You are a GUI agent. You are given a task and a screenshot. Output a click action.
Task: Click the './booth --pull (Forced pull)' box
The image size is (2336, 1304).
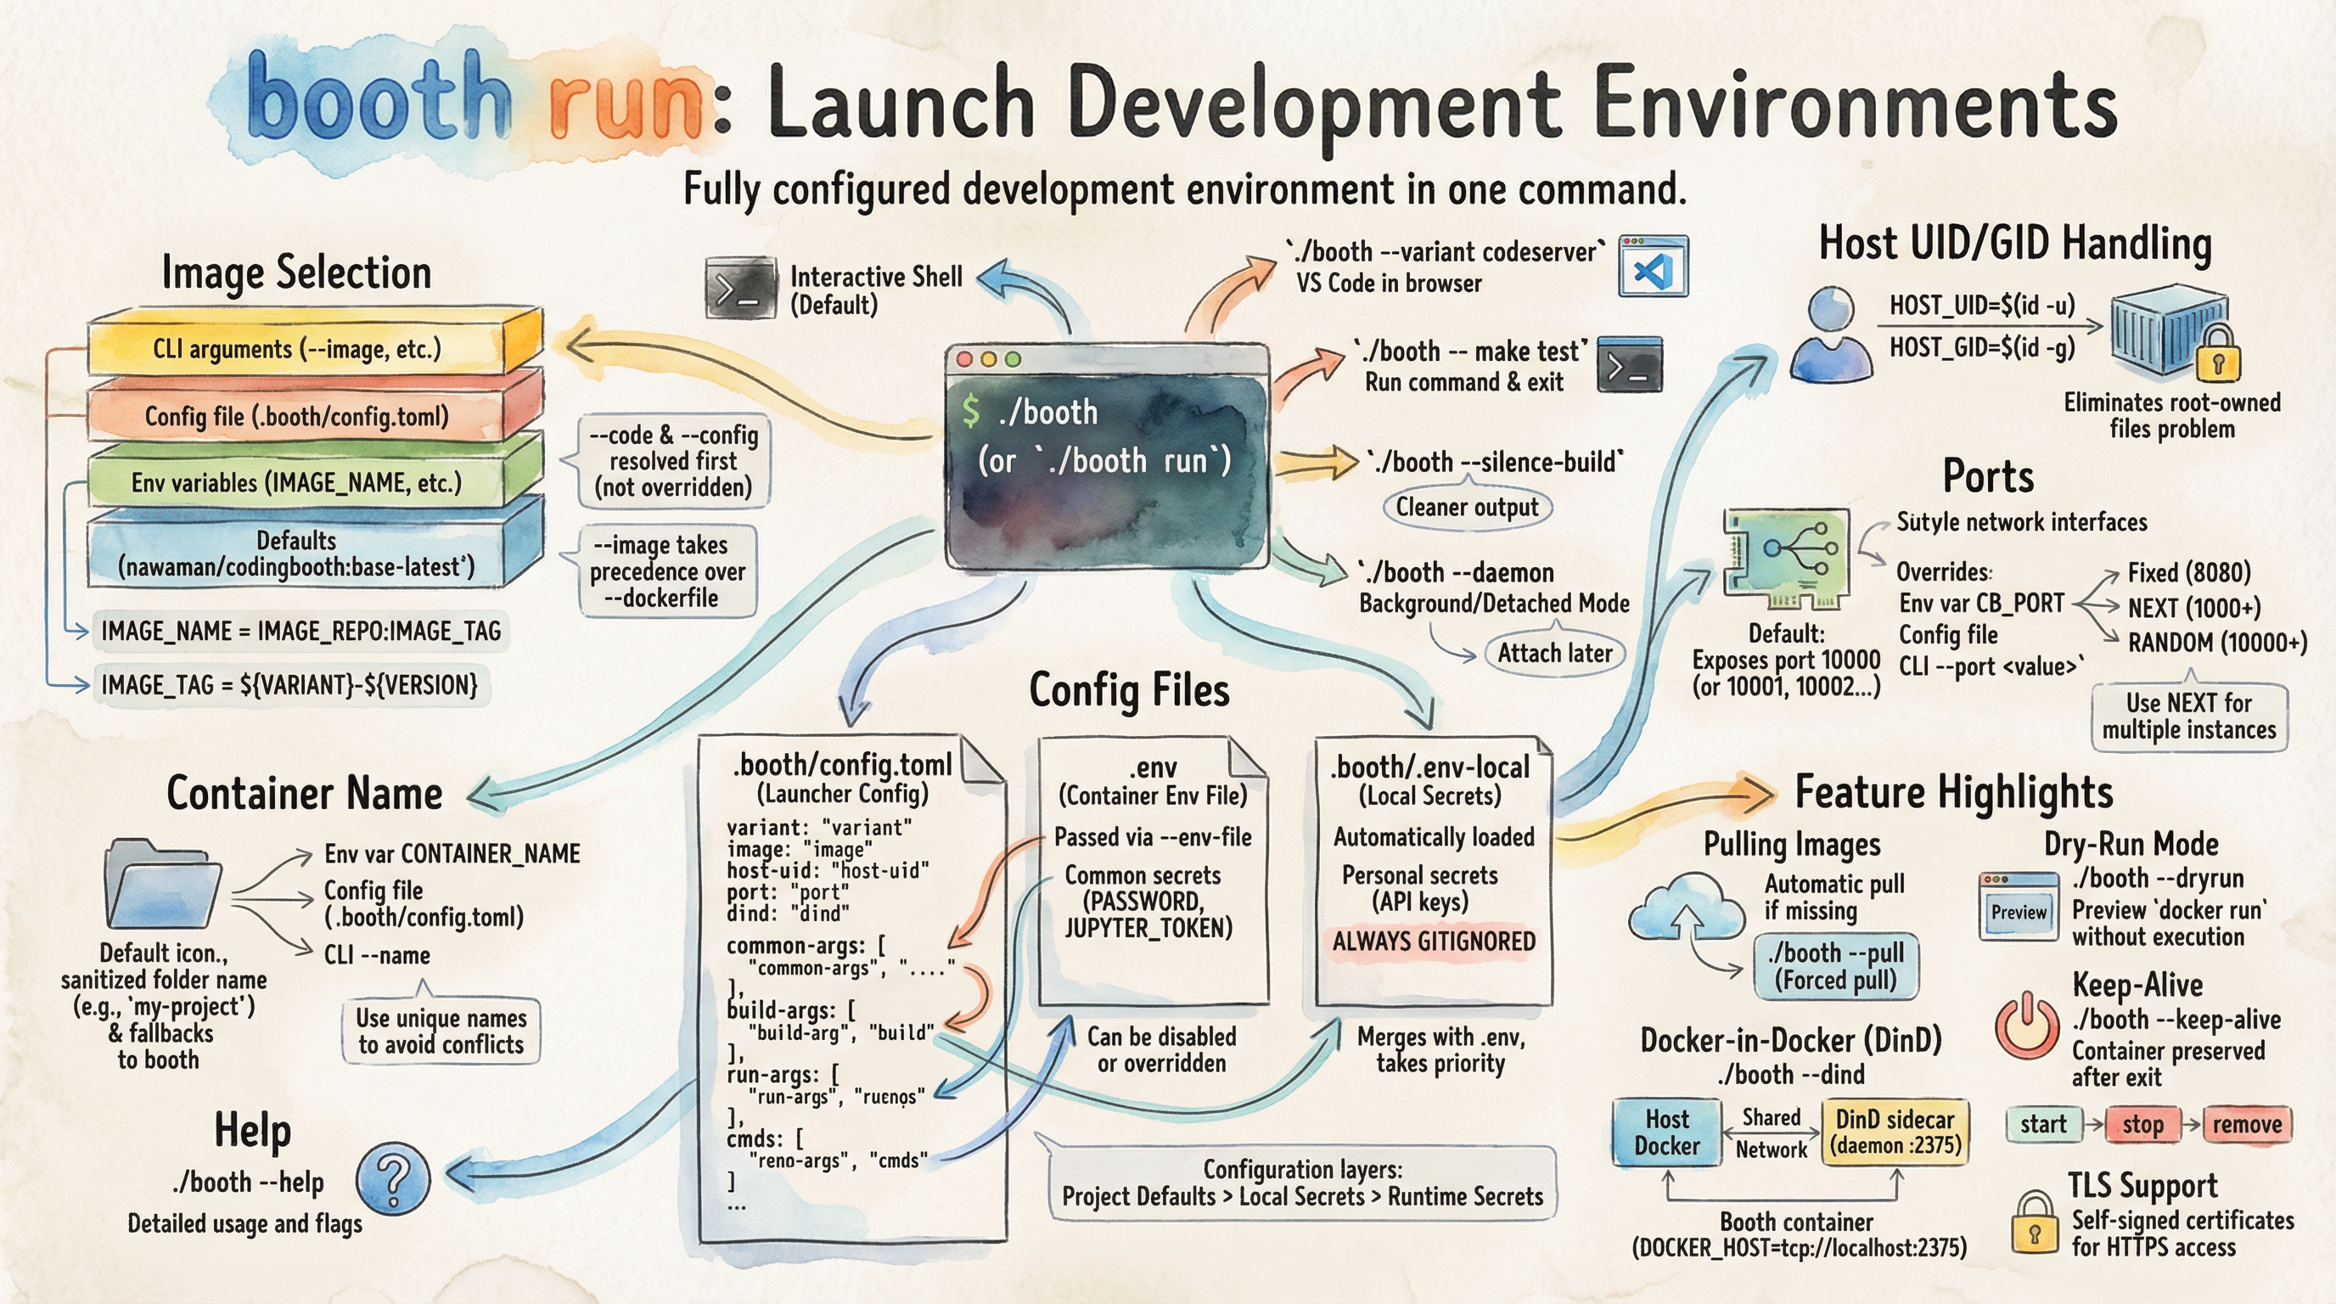(1835, 967)
